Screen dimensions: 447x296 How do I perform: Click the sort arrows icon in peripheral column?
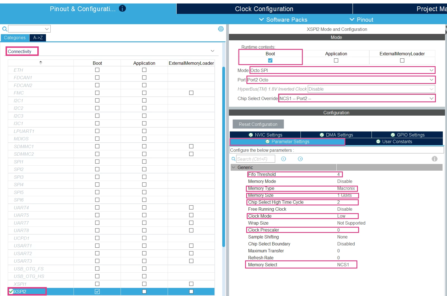click(x=41, y=63)
